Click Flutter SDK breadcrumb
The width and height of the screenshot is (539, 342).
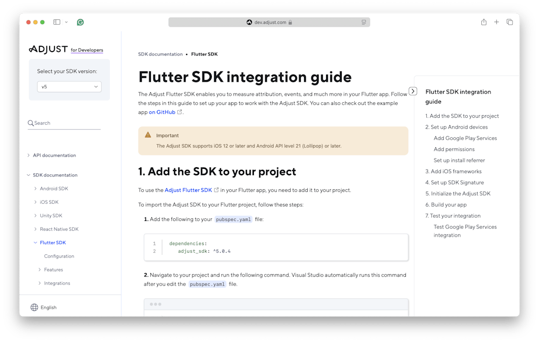click(x=204, y=54)
